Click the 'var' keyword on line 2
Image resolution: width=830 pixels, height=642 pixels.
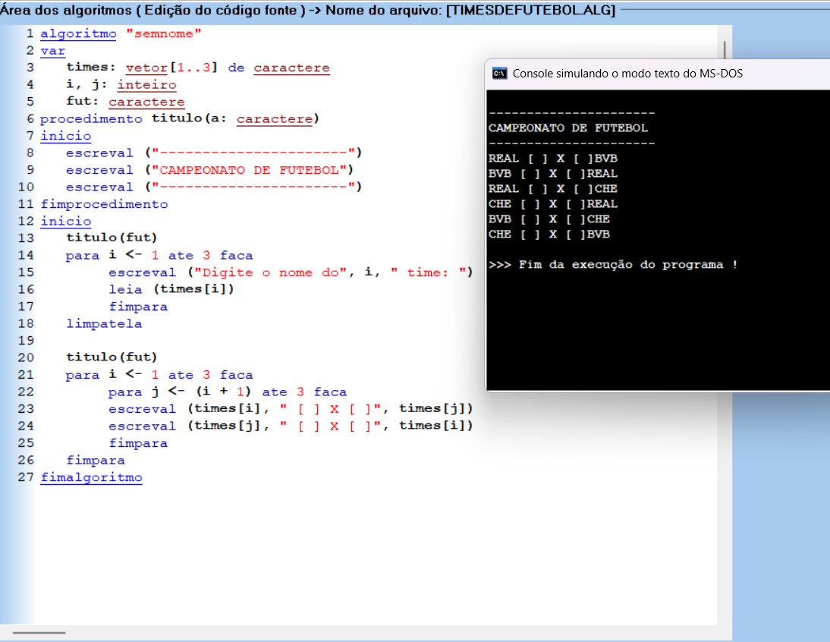[x=53, y=51]
